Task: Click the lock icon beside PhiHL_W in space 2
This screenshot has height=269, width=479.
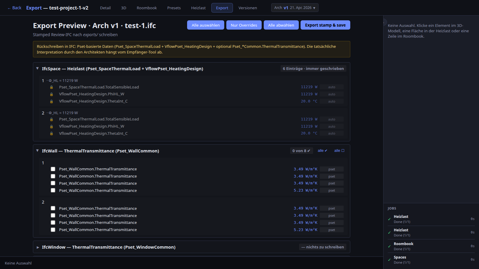Action: (x=51, y=126)
